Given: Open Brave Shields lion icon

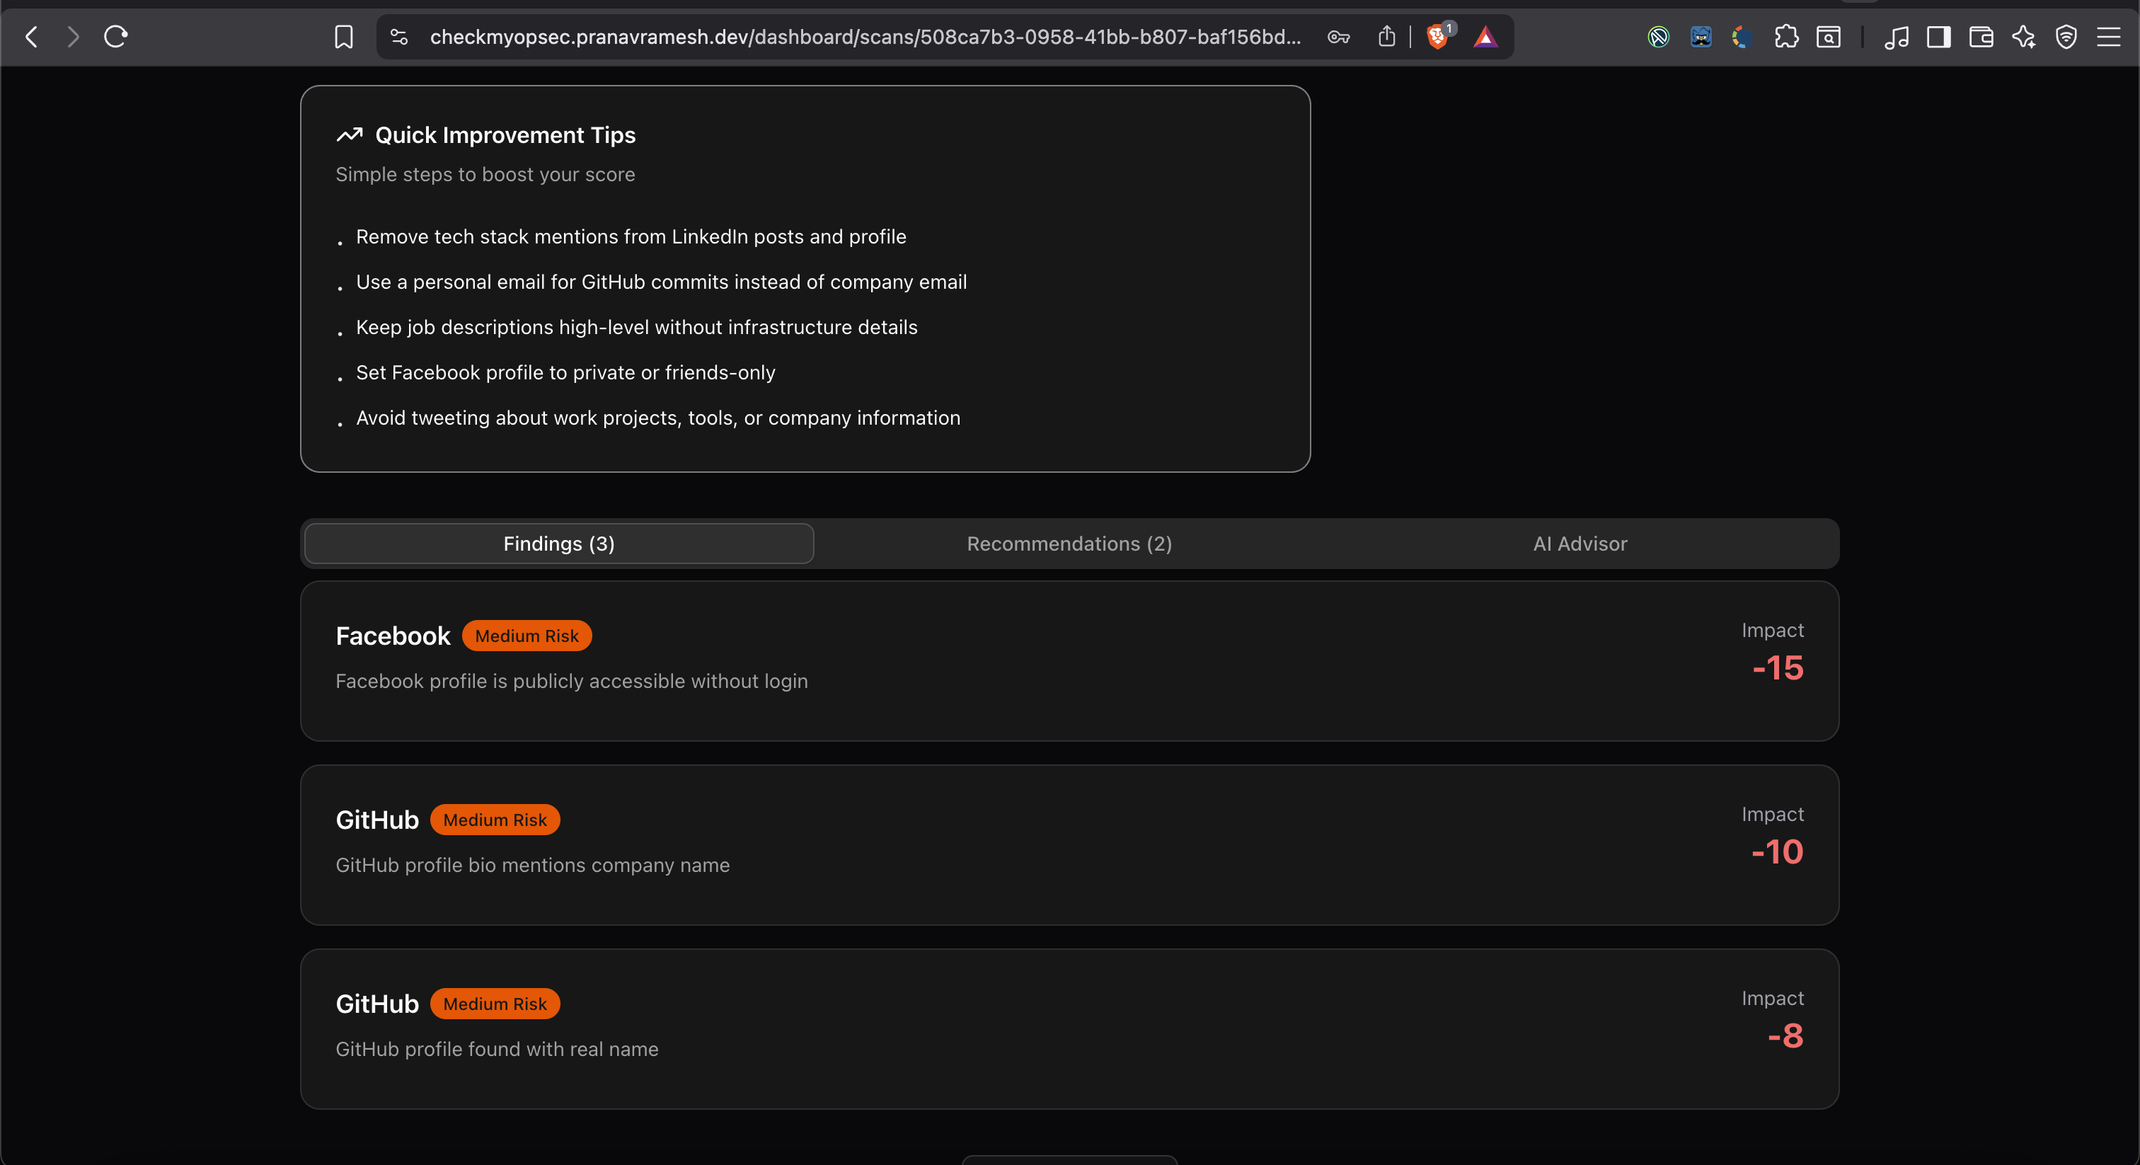Looking at the screenshot, I should coord(1437,37).
